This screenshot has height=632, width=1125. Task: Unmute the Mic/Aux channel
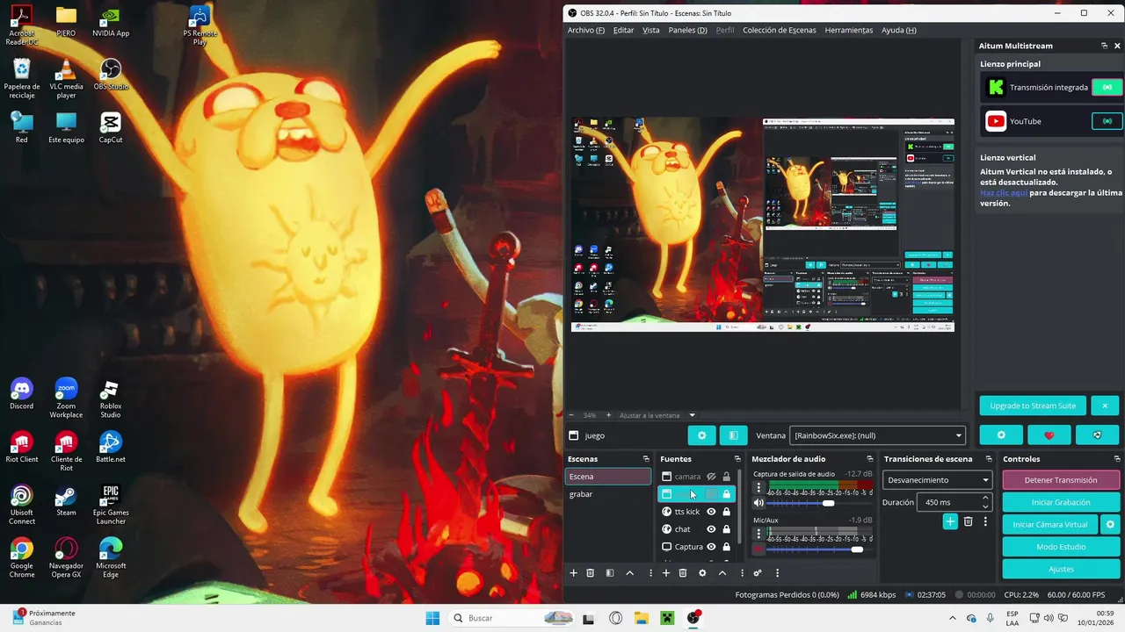point(759,549)
